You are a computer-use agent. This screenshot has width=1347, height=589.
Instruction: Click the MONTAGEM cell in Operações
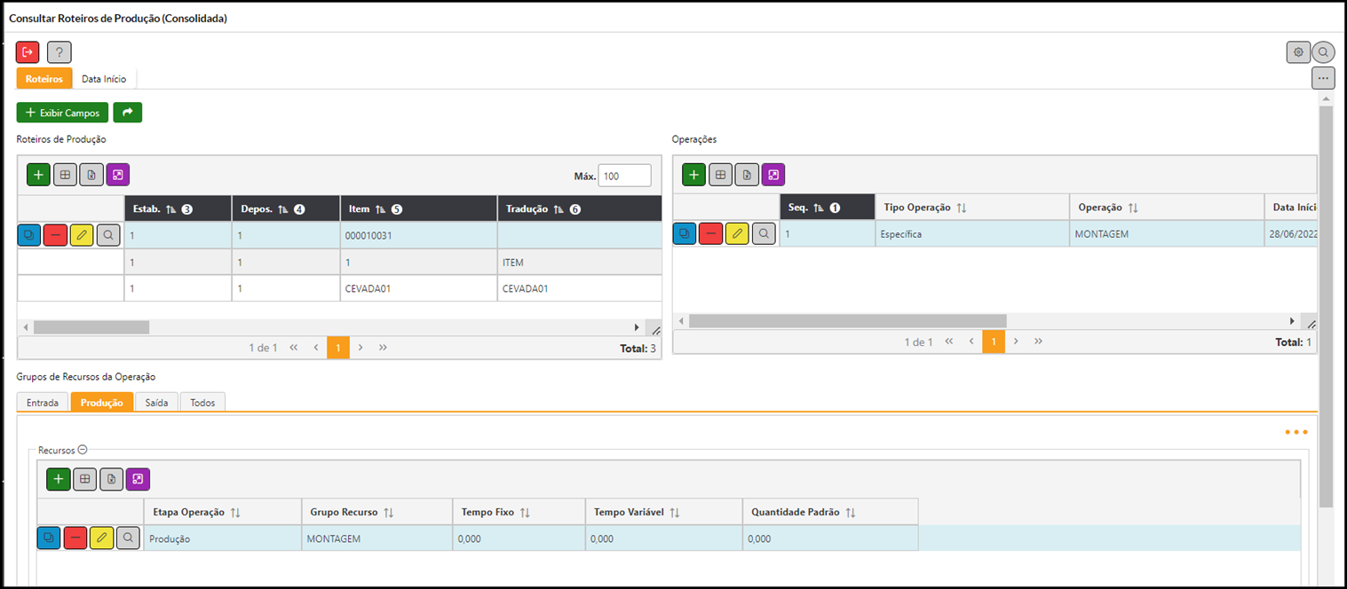[1167, 234]
